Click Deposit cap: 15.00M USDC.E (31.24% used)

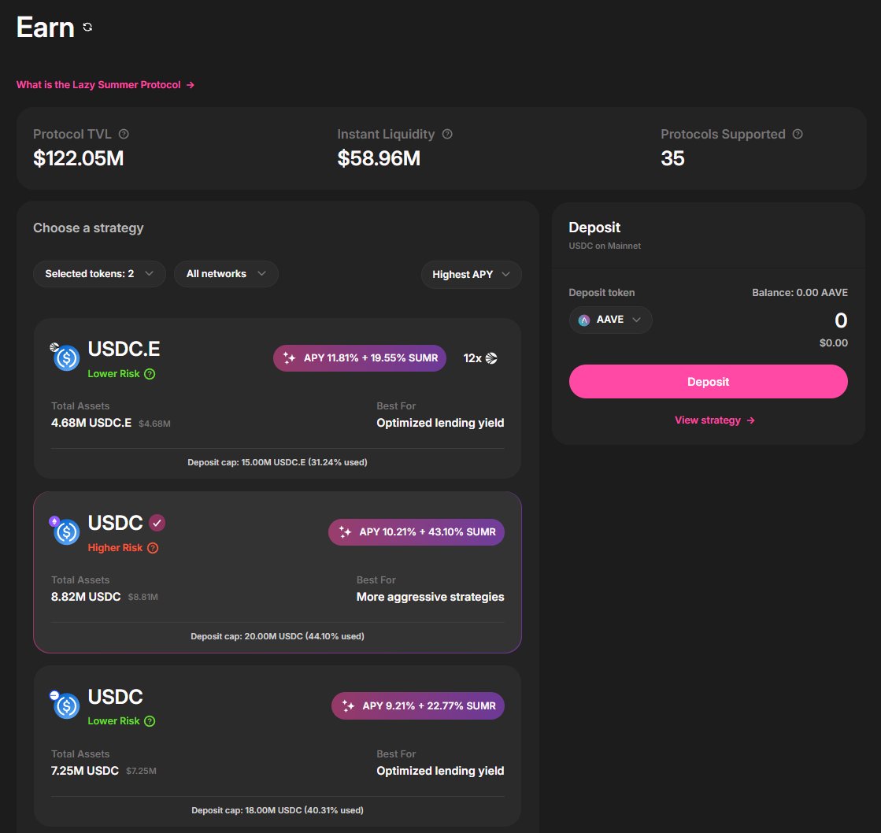(x=278, y=462)
